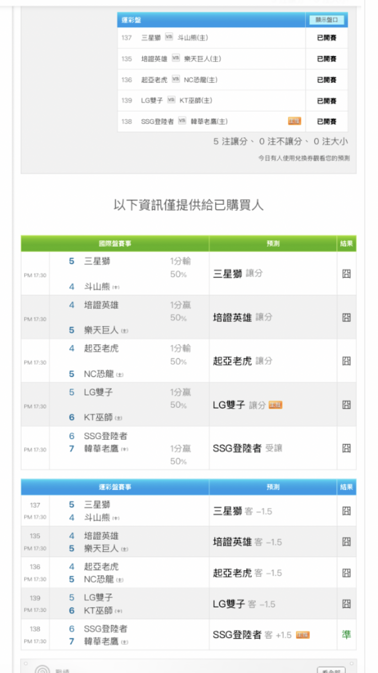378x673 pixels.
Task: Click VS icon in 起亞老虎 vs NC恐龍 row
Action: tap(175, 80)
